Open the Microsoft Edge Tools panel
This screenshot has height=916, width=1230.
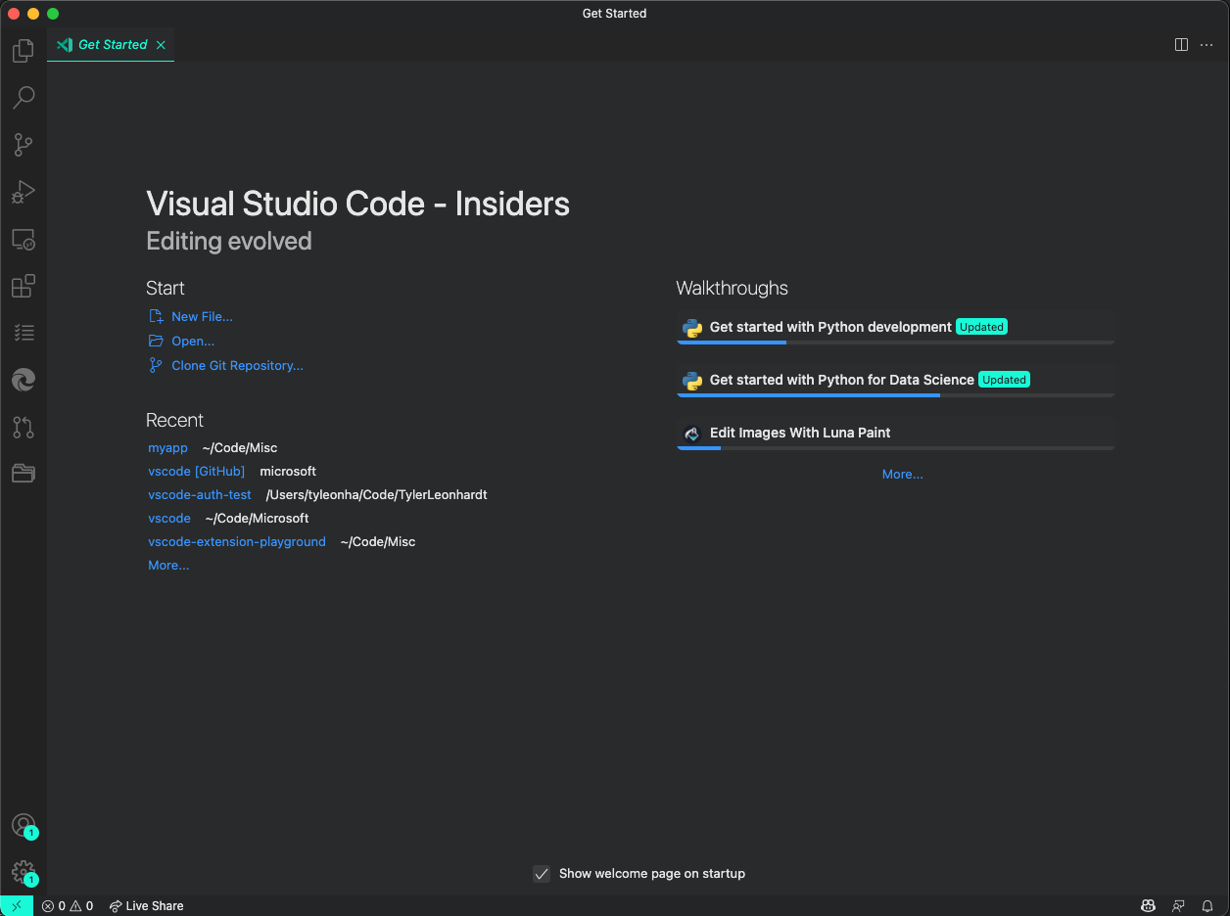click(22, 380)
